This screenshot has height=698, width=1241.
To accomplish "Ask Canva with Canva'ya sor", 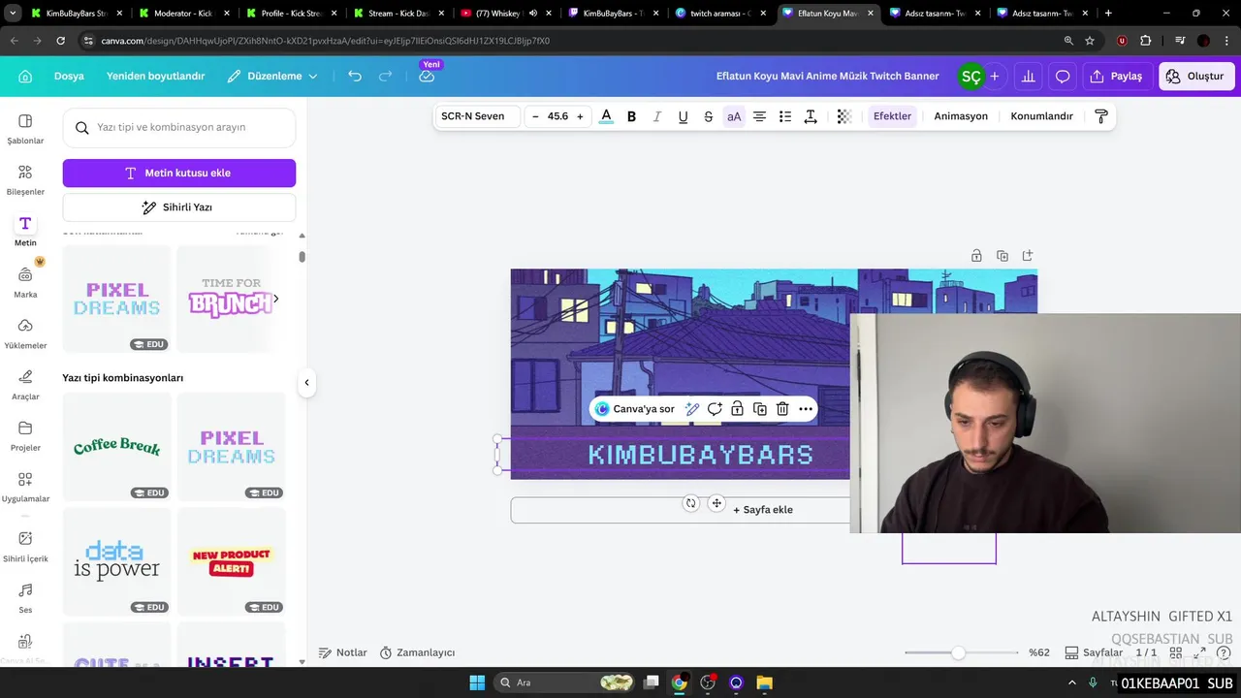I will (635, 409).
